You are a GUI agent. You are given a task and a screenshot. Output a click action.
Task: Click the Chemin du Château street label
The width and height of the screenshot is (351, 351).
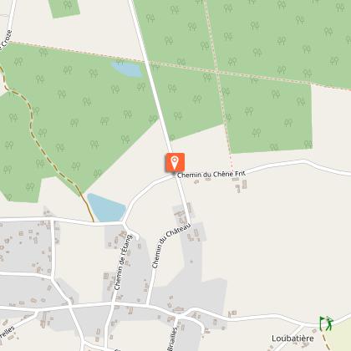tap(171, 246)
